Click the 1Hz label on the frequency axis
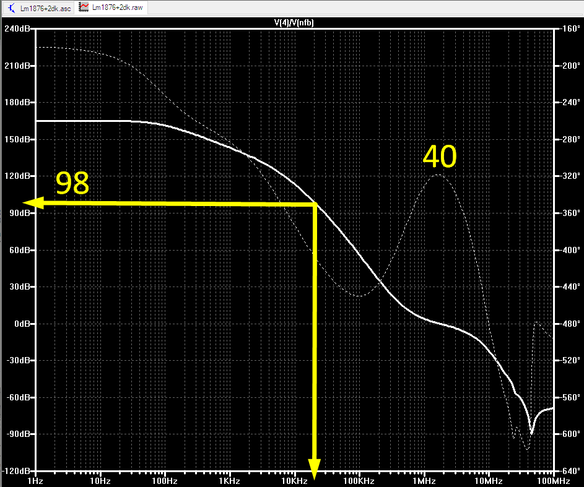Screen dimensions: 584x487 (35, 481)
